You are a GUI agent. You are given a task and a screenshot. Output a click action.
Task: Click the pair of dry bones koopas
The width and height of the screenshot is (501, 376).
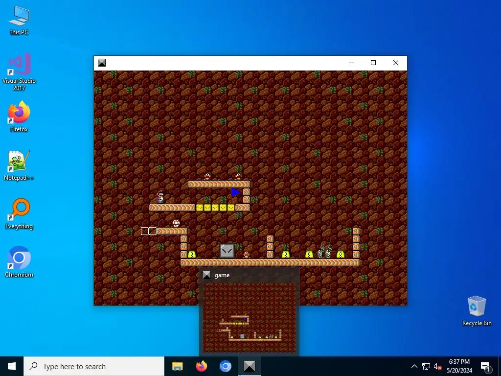coord(325,251)
